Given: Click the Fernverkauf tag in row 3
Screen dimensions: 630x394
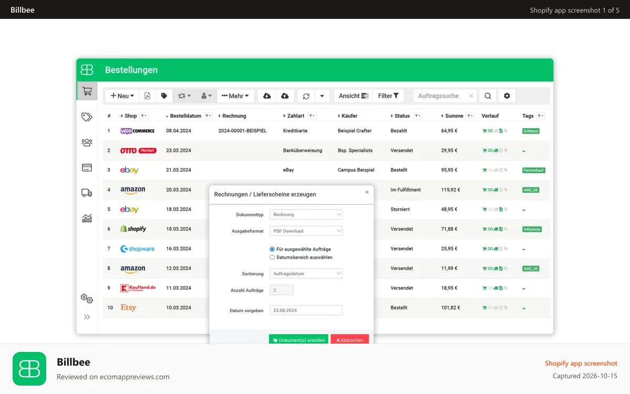Looking at the screenshot, I should (x=533, y=170).
